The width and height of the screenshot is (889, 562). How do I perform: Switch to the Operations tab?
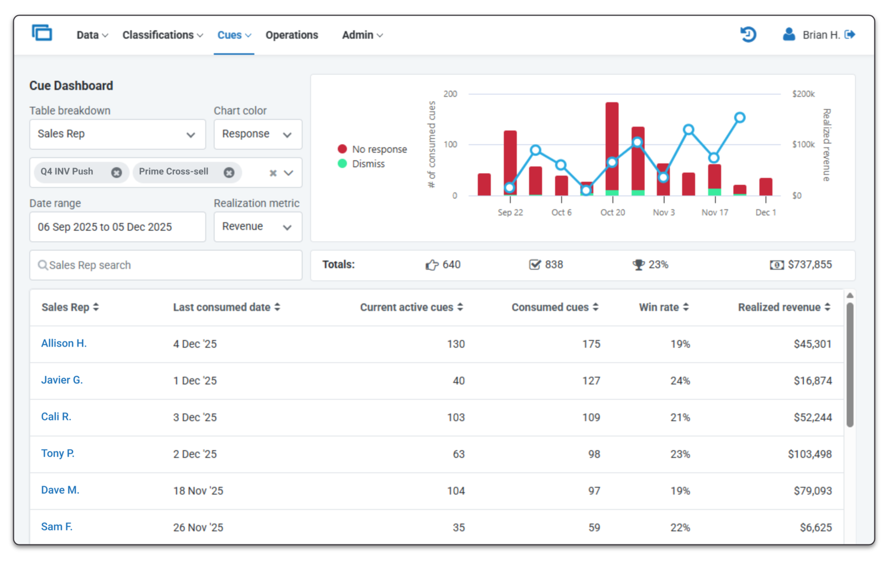[x=291, y=35]
